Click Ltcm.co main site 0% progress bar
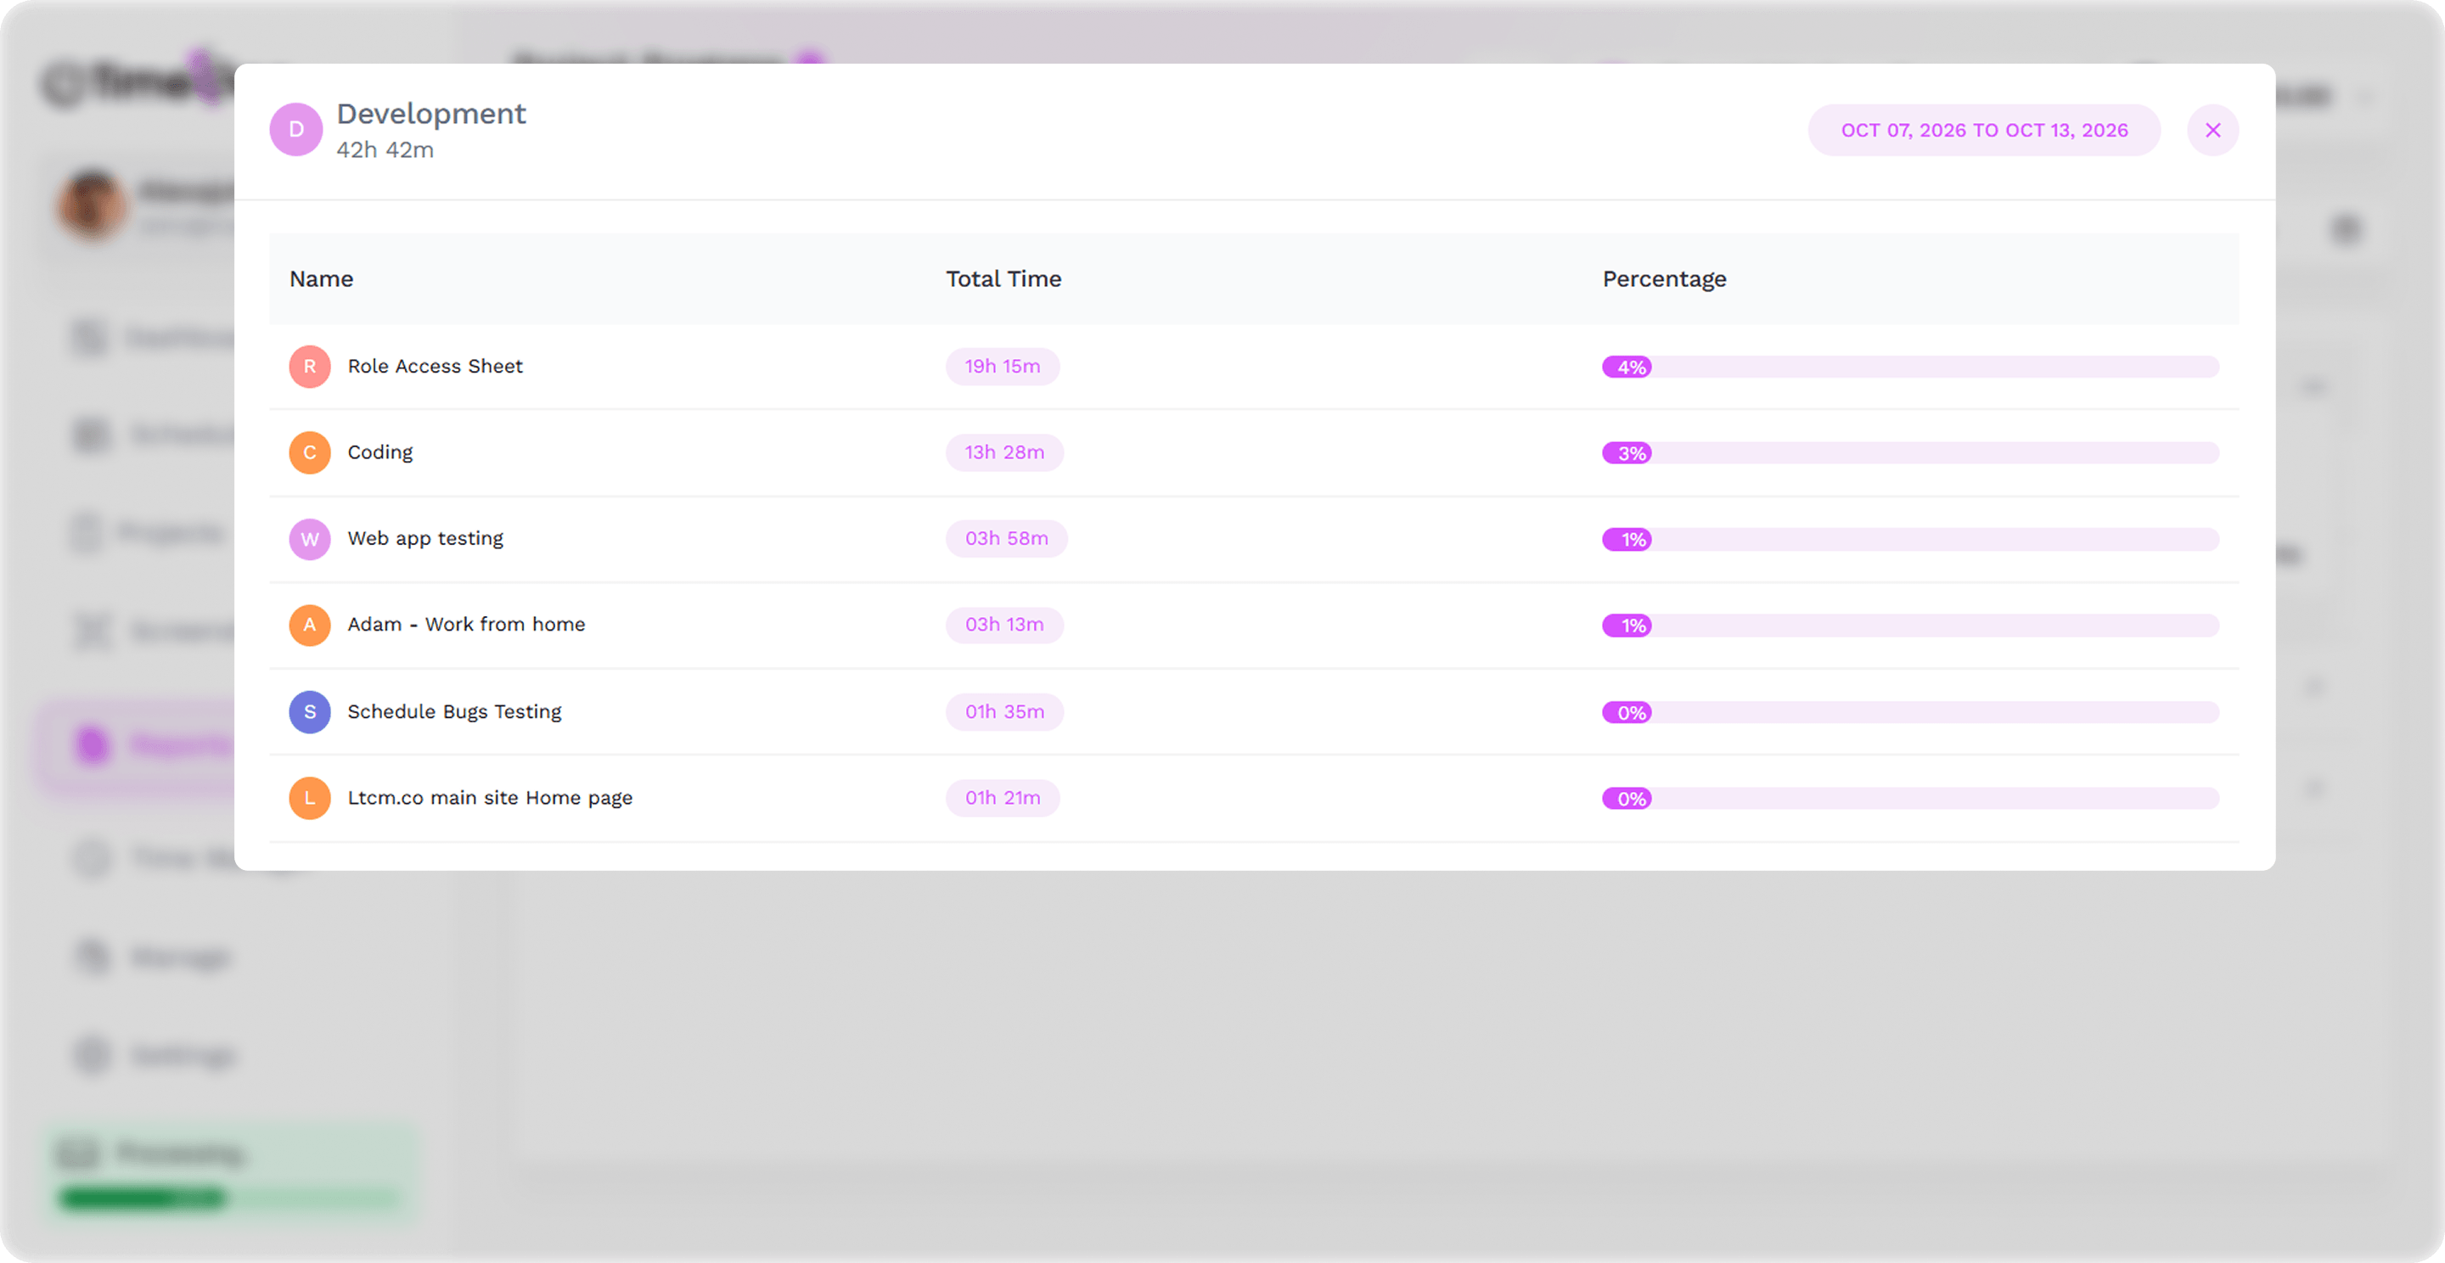This screenshot has height=1263, width=2445. point(1911,799)
